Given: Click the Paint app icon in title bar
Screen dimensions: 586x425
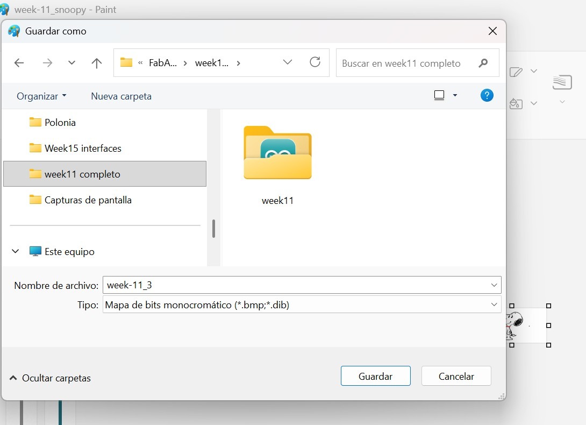Looking at the screenshot, I should (x=4, y=9).
